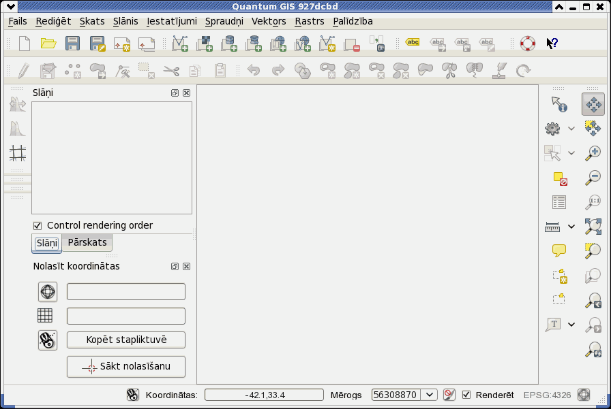The image size is (611, 409).
Task: Click the stop rendering icon in status bar
Action: (x=449, y=395)
